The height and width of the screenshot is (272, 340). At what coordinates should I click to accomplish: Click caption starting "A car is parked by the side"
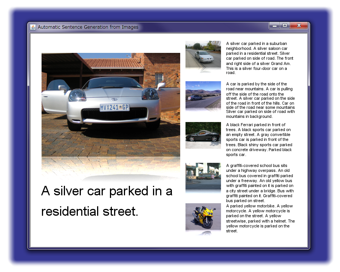coord(260,100)
